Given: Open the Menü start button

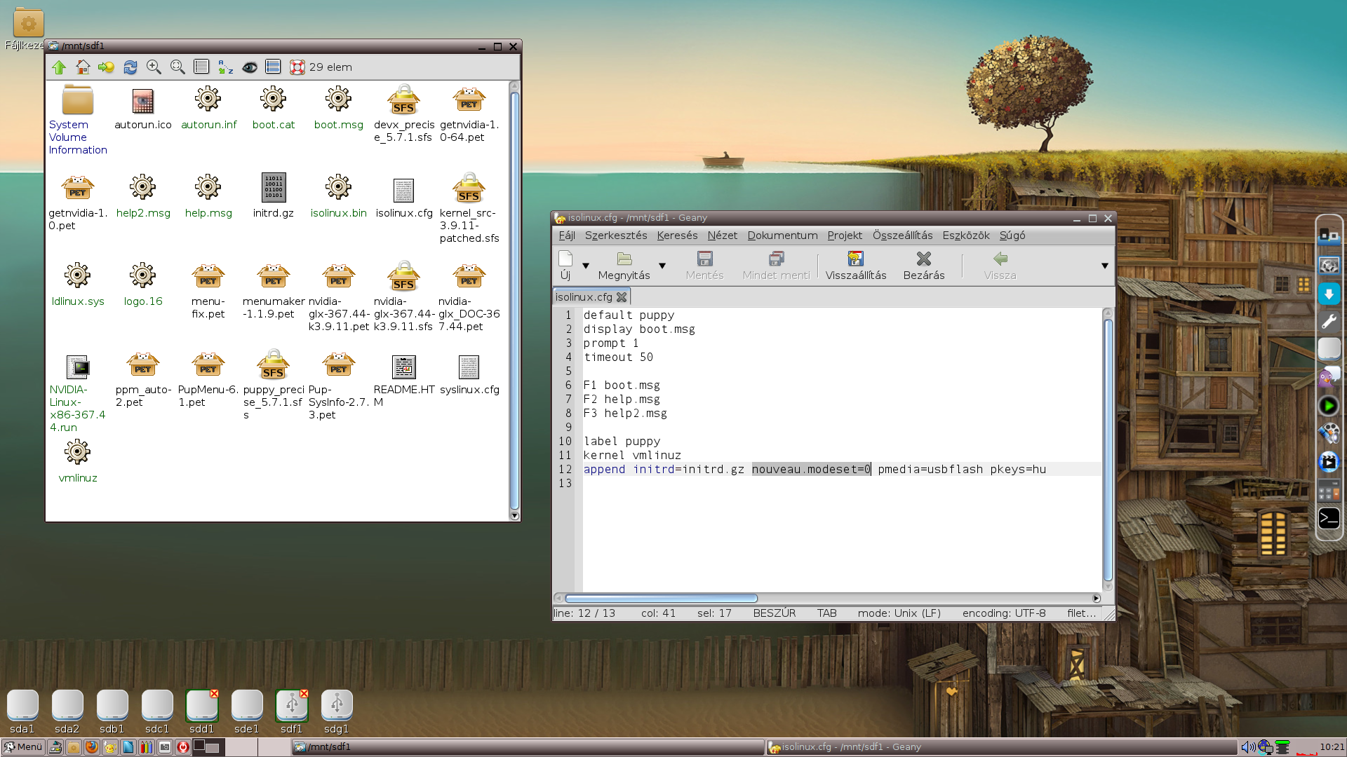Looking at the screenshot, I should [x=24, y=747].
